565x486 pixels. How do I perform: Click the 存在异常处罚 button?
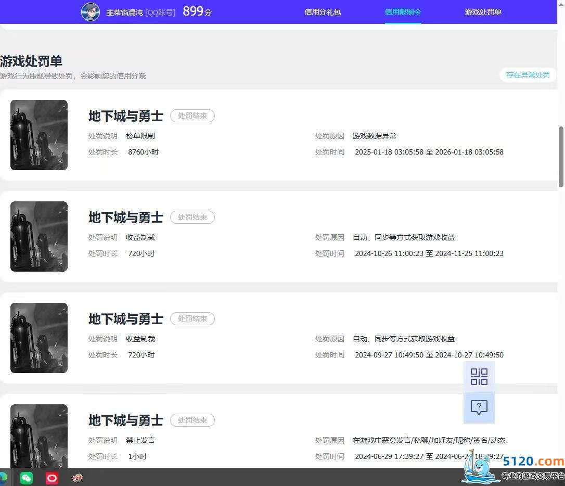[x=528, y=75]
